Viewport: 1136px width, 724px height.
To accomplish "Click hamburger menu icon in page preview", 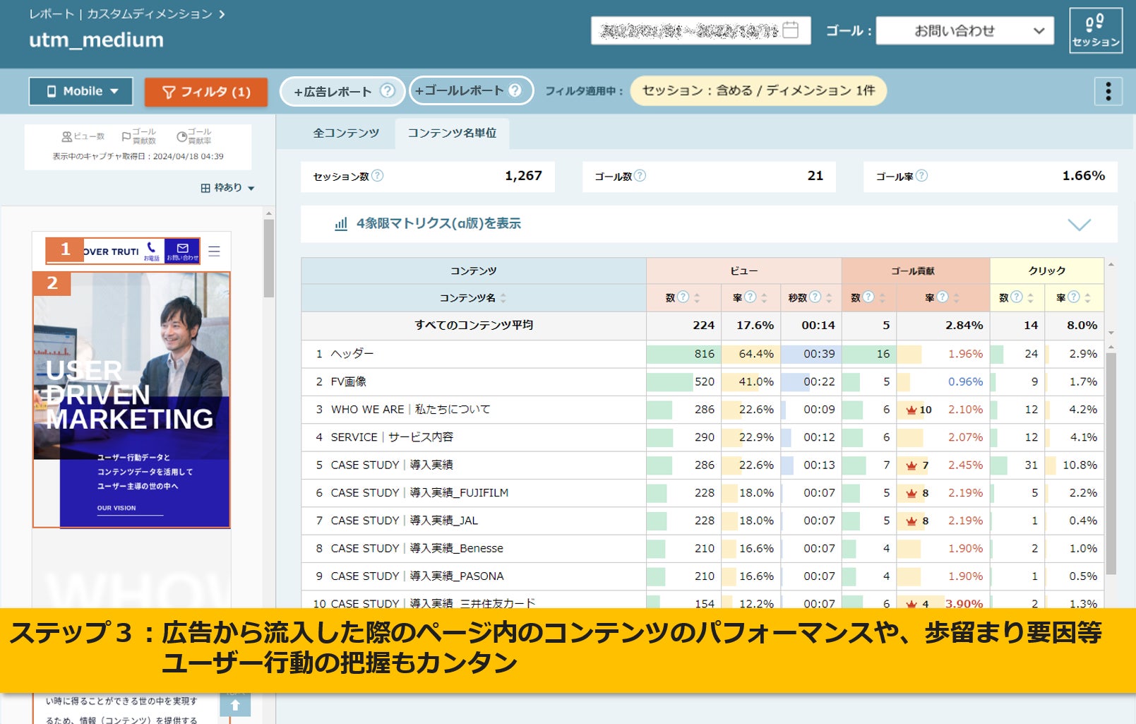I will tap(214, 251).
